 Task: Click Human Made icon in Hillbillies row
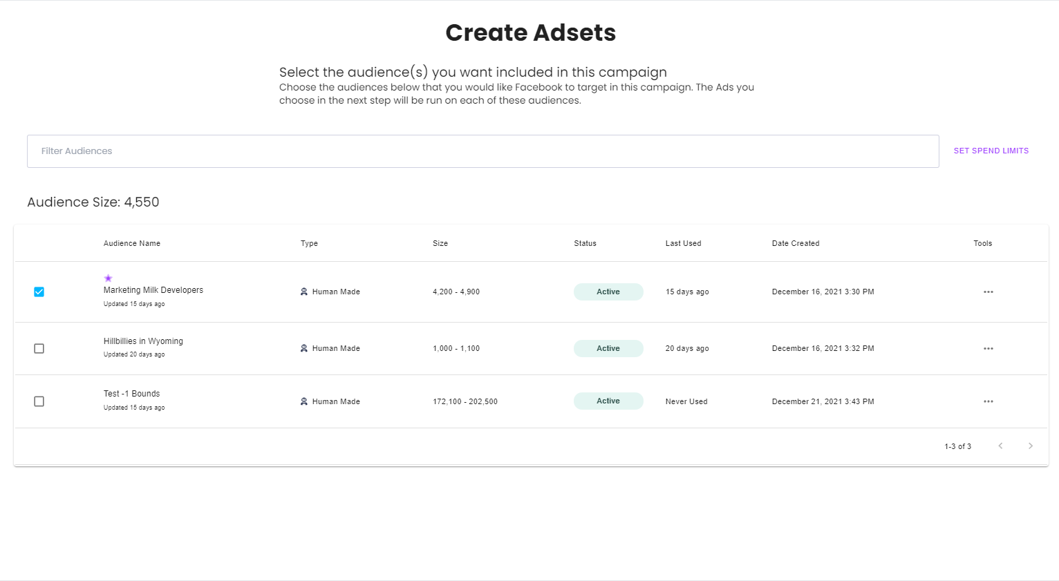coord(303,349)
